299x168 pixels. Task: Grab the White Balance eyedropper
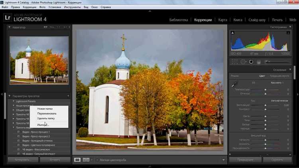(x=234, y=84)
